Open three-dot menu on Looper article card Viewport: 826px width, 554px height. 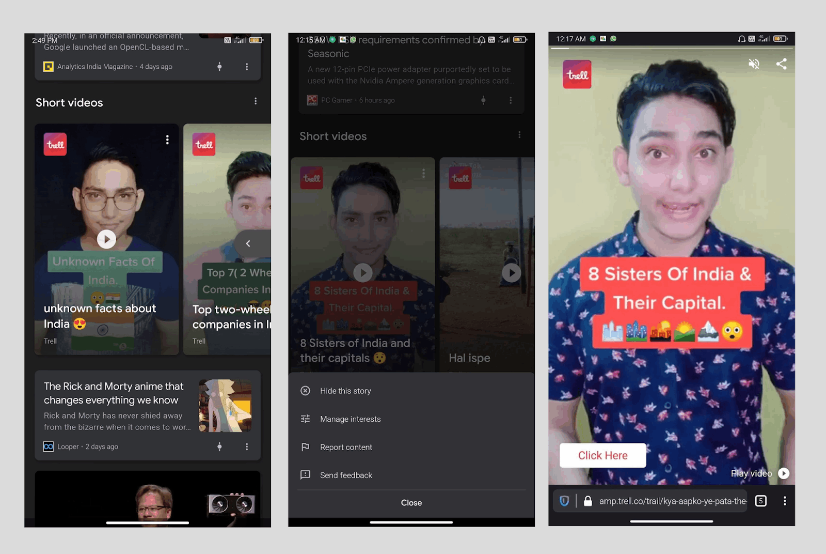(x=247, y=447)
